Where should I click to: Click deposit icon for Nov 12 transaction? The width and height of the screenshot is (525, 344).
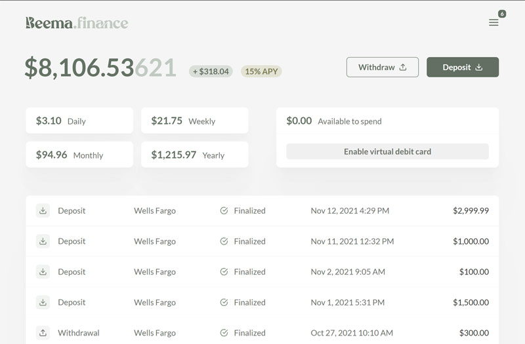click(x=43, y=211)
